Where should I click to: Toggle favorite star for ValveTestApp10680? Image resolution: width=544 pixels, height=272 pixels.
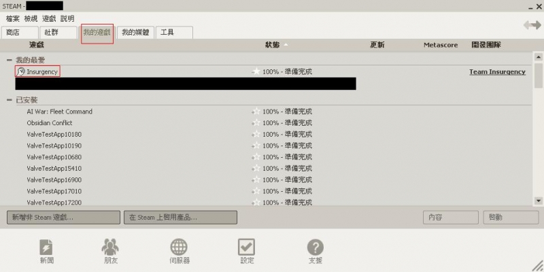pyautogui.click(x=256, y=157)
